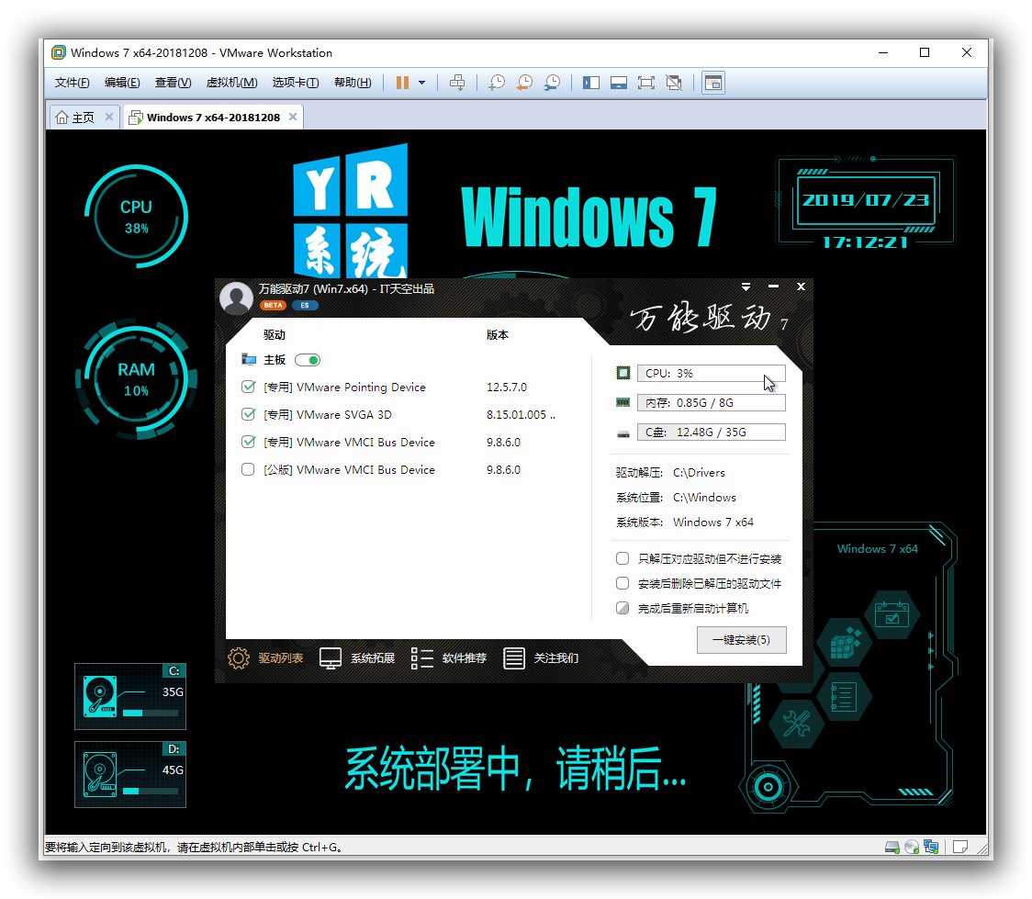Uncheck [专用] VMware Pointing Device driver
Screen dimensions: 1032x899
(x=248, y=387)
